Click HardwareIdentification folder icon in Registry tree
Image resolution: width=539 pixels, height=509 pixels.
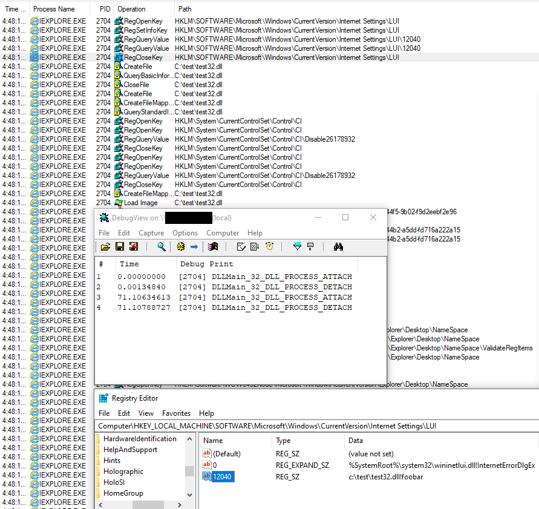tap(97, 439)
